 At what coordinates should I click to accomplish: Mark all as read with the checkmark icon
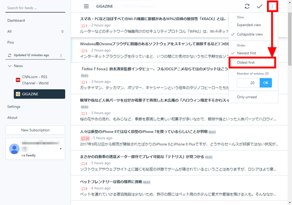[260, 6]
